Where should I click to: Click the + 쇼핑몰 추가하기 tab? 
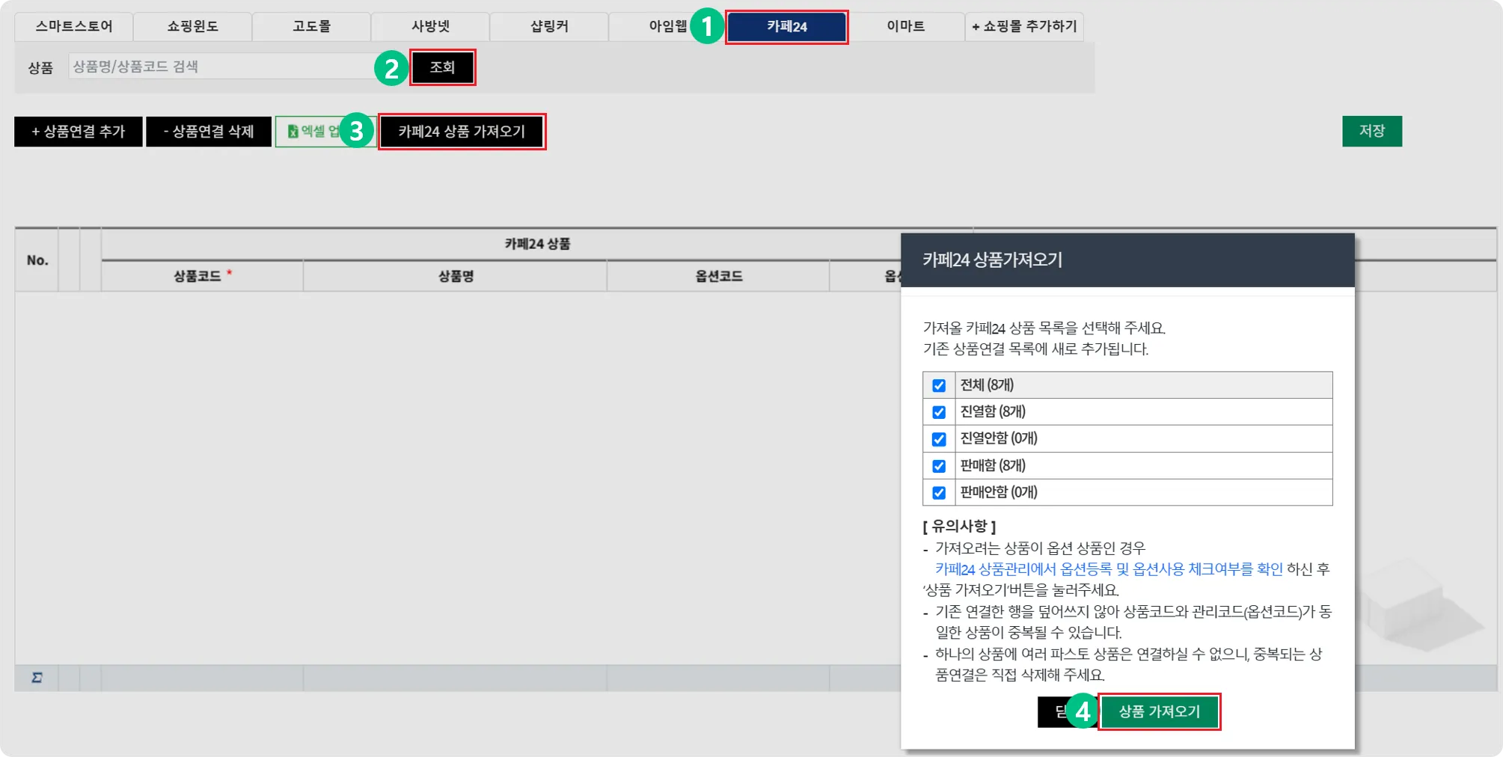click(1024, 26)
